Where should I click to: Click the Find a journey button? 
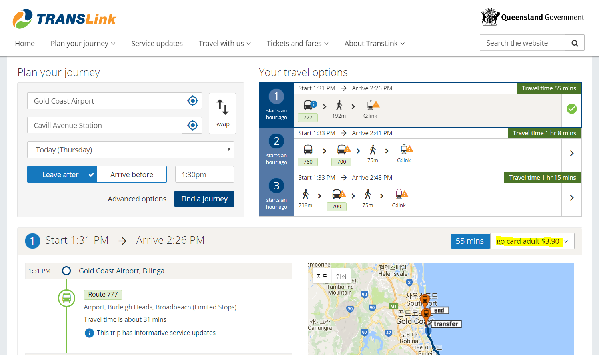click(x=204, y=199)
